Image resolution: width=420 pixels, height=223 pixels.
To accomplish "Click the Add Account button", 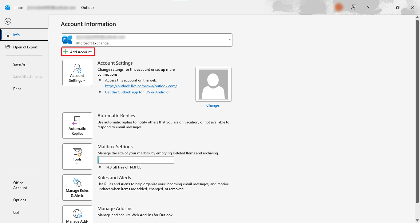I will (77, 52).
